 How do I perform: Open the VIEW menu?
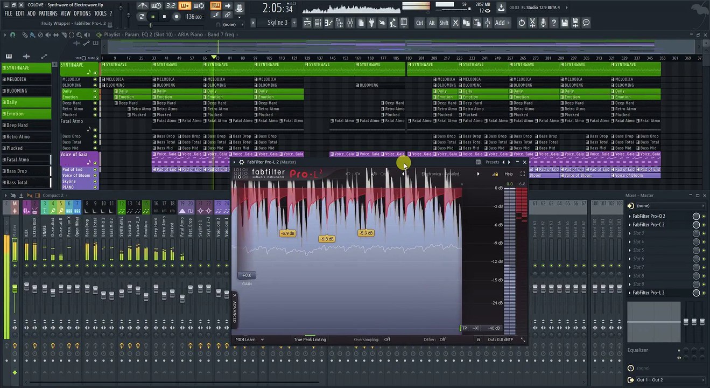(x=66, y=13)
